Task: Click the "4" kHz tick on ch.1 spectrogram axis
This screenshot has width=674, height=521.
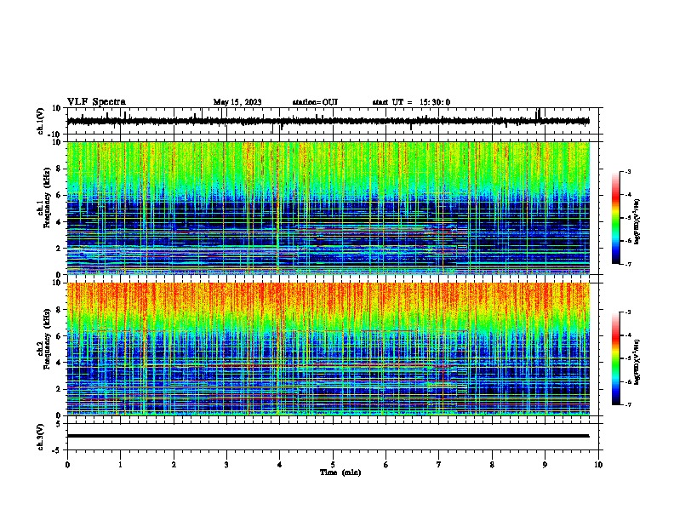Action: pos(60,222)
